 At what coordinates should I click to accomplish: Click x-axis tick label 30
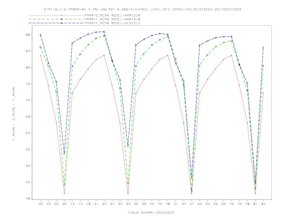pyautogui.click(x=120, y=204)
